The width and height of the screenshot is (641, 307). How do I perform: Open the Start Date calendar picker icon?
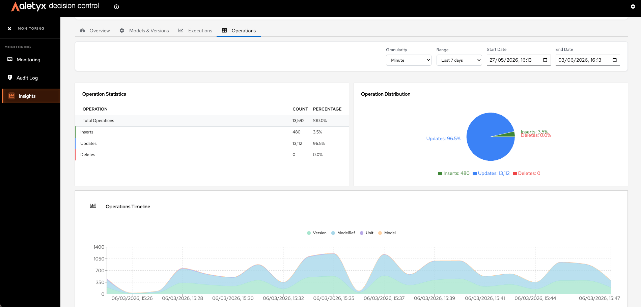[545, 60]
